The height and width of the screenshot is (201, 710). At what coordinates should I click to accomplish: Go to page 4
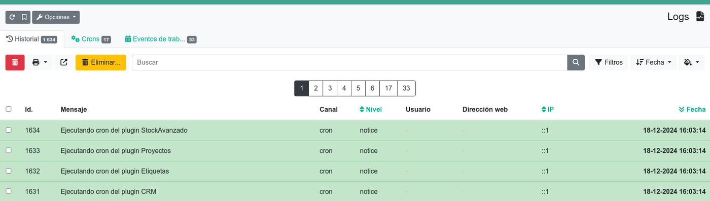344,88
